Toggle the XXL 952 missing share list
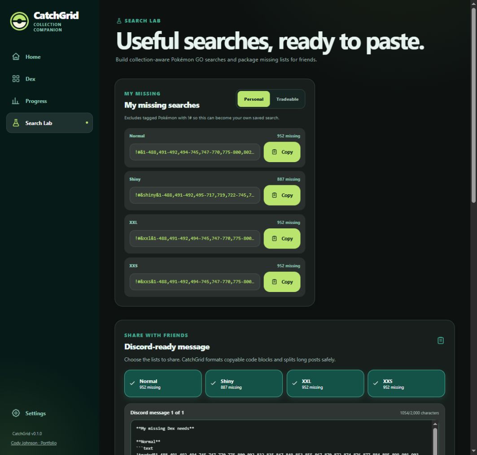The height and width of the screenshot is (455, 477). pyautogui.click(x=325, y=383)
